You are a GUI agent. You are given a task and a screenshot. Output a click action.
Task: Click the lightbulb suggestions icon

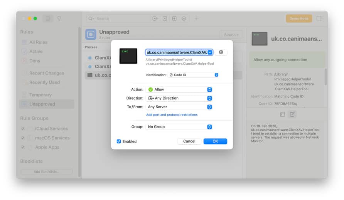59,18
